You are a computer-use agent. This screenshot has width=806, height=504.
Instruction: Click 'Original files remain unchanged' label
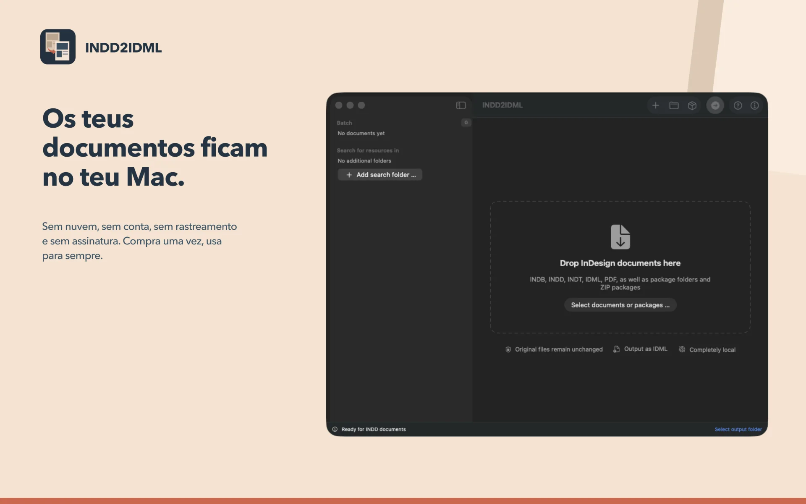click(559, 349)
